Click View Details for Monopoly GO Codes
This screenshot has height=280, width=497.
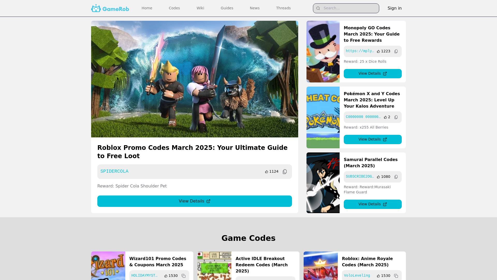(373, 74)
